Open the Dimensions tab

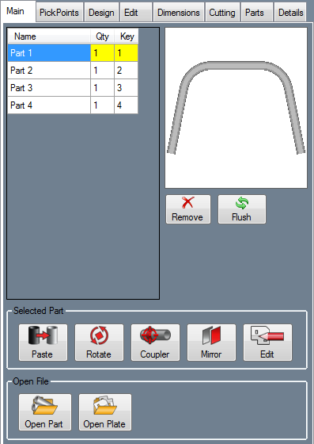[179, 13]
